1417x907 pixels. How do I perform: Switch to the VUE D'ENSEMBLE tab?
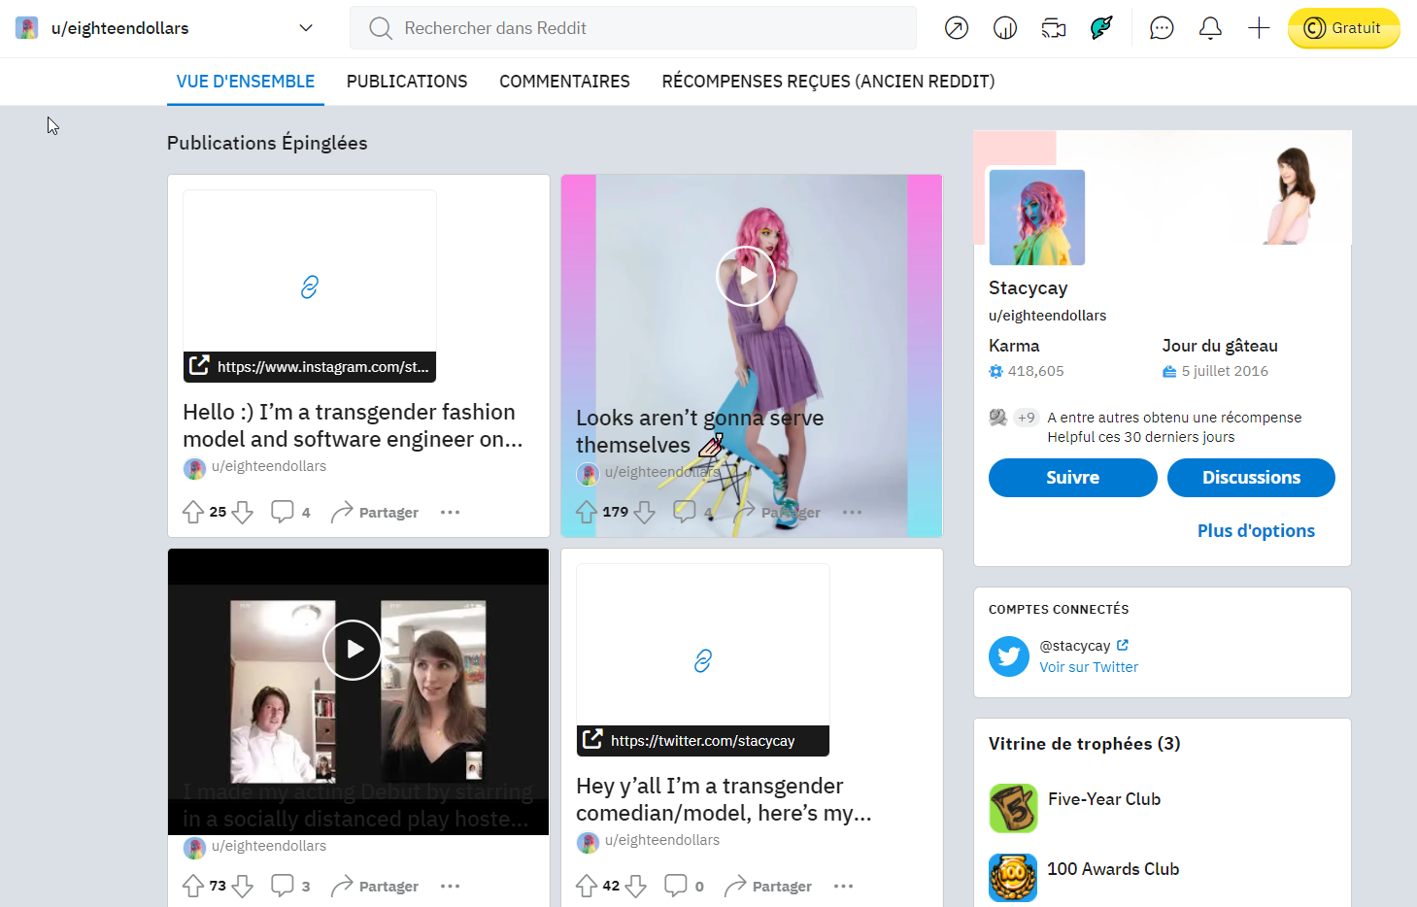click(246, 82)
